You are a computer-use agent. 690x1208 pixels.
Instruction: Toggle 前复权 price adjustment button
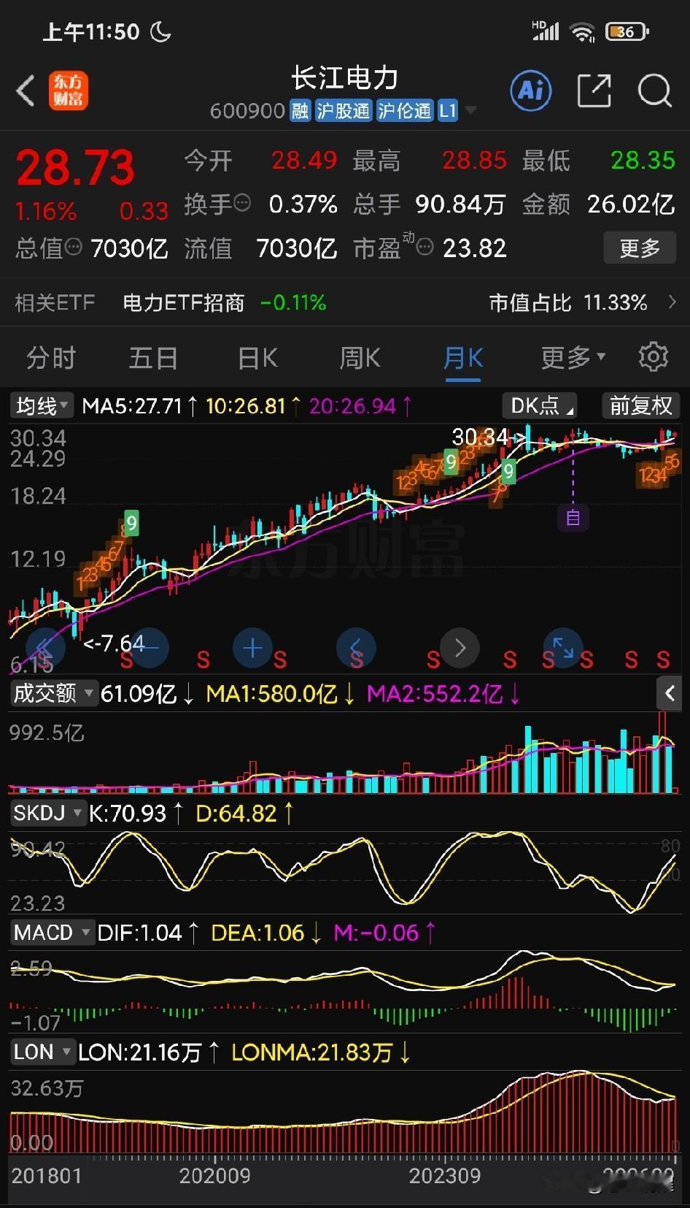pos(641,405)
